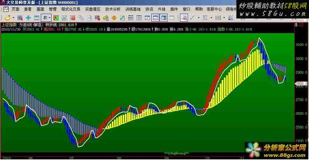
Task: Click the 08 month marker on the time axis
Action: (119, 158)
